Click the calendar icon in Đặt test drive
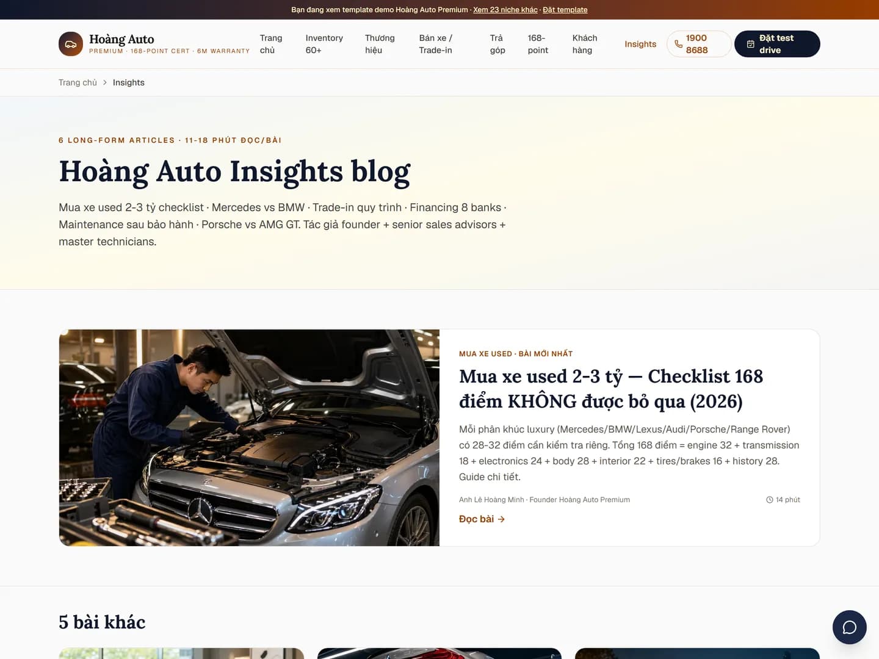The width and height of the screenshot is (879, 659). (x=751, y=44)
